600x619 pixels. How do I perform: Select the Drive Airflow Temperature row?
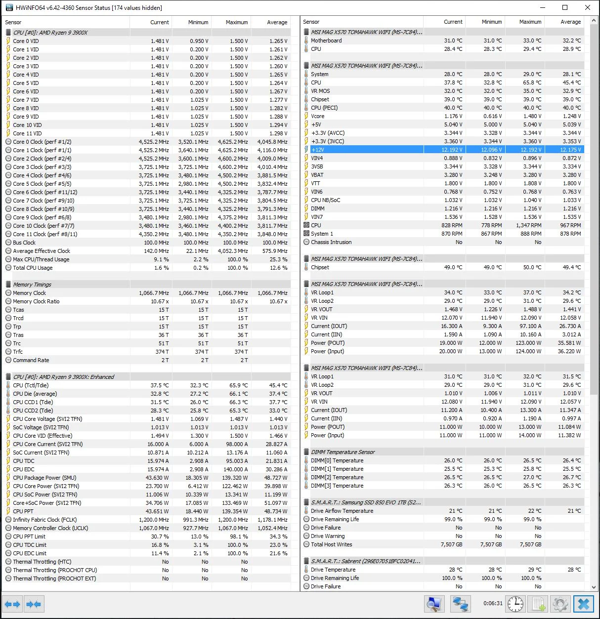coord(443,511)
